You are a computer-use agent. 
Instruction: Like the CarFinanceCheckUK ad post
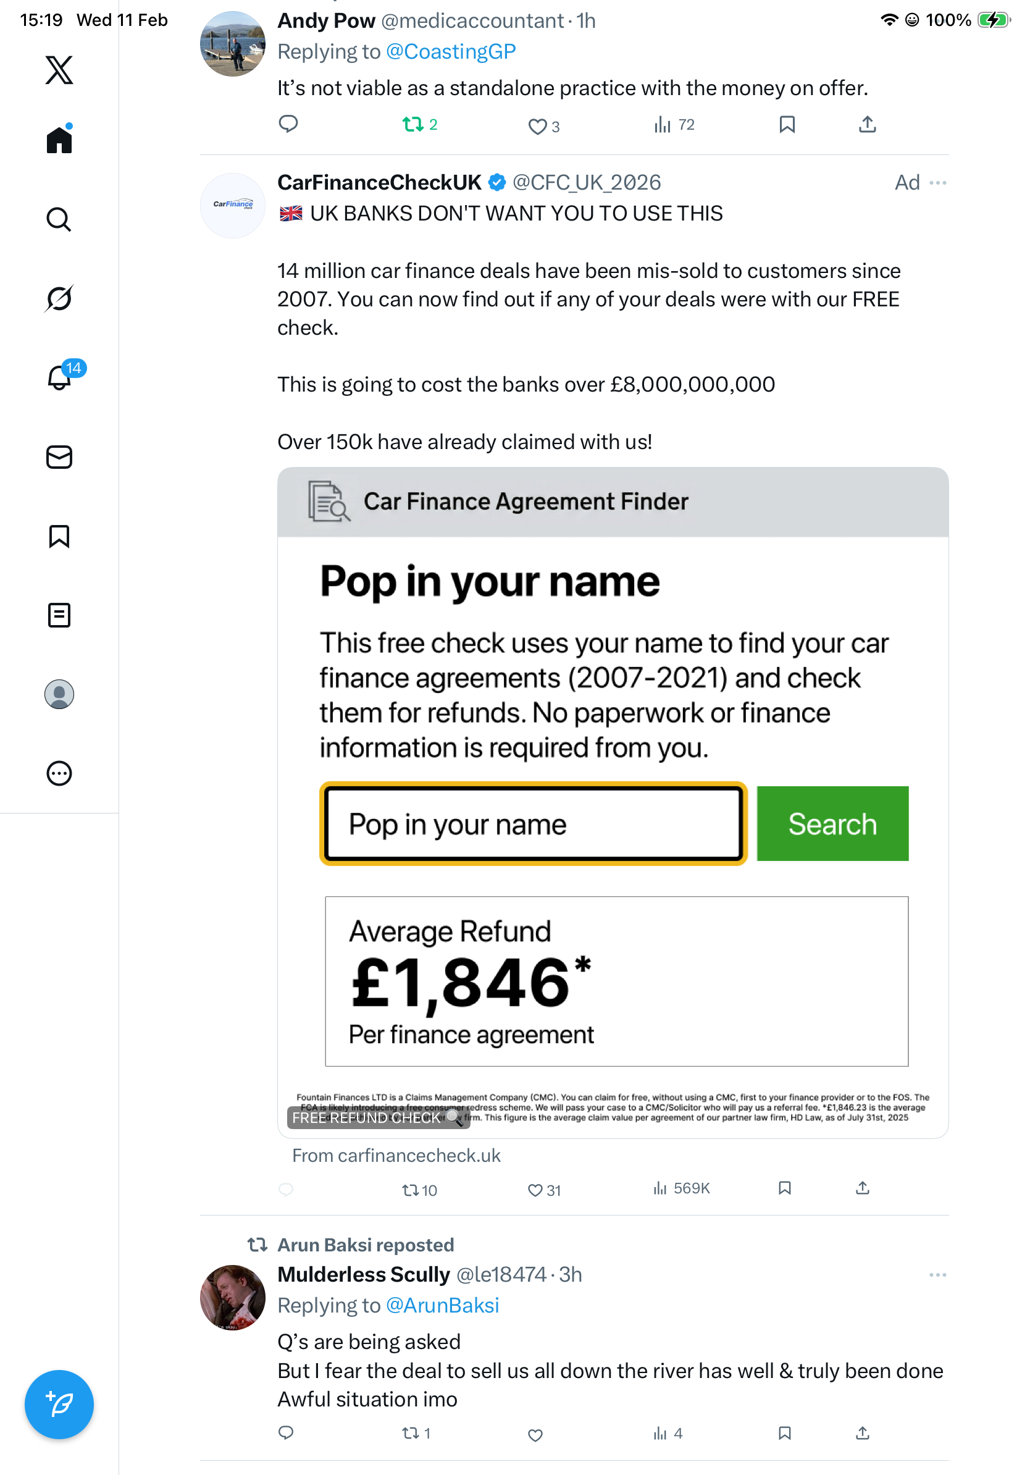tap(535, 1190)
